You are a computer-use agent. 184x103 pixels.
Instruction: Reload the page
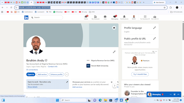tap(11, 8)
